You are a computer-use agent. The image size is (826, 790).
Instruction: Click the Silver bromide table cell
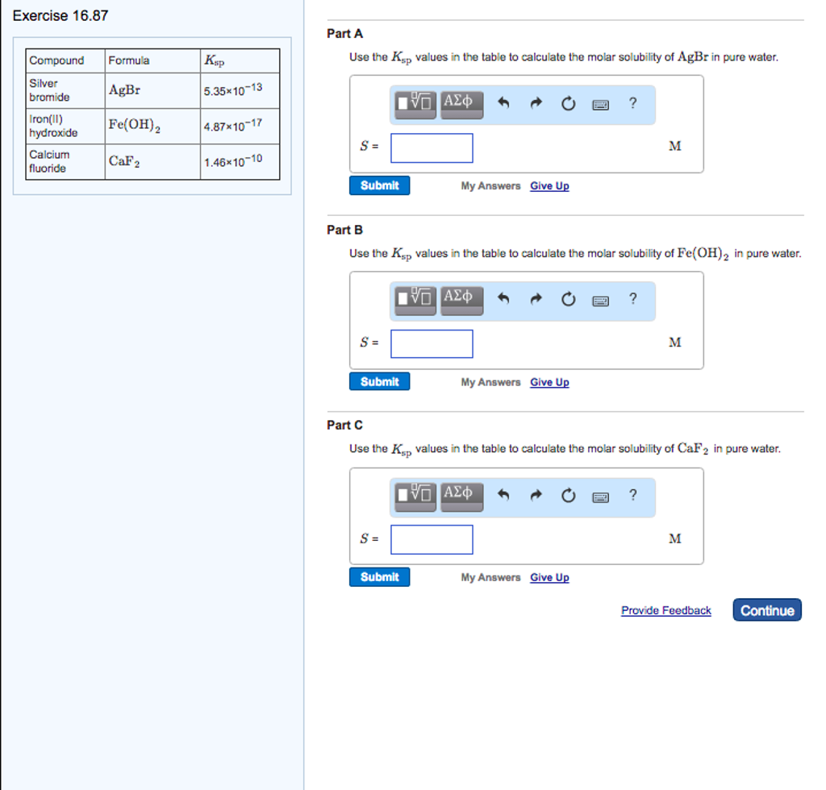pos(65,90)
